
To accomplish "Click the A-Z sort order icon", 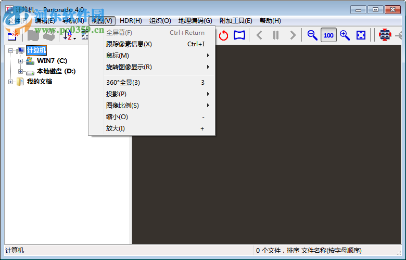I will pyautogui.click(x=68, y=35).
